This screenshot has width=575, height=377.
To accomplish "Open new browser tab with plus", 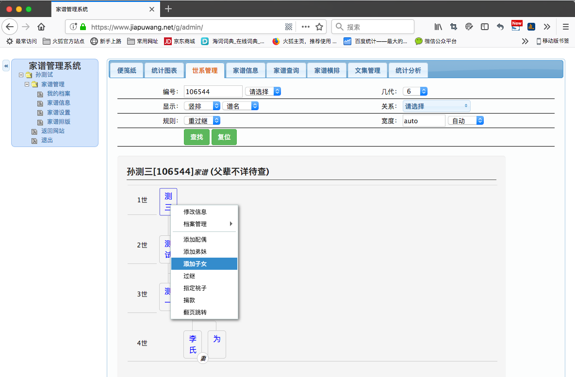I will pos(168,9).
